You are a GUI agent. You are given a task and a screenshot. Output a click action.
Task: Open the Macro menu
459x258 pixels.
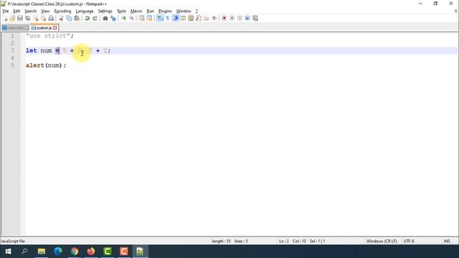point(136,11)
